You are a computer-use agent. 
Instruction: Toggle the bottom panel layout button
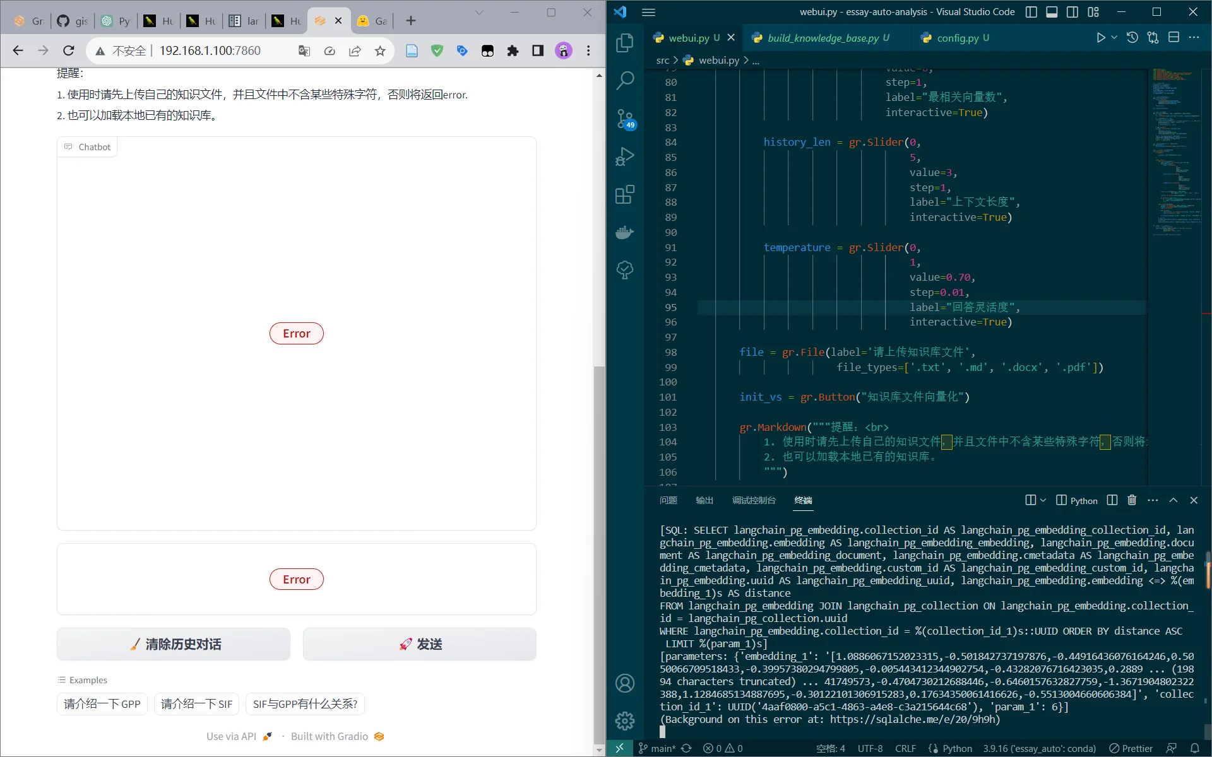coord(1052,12)
